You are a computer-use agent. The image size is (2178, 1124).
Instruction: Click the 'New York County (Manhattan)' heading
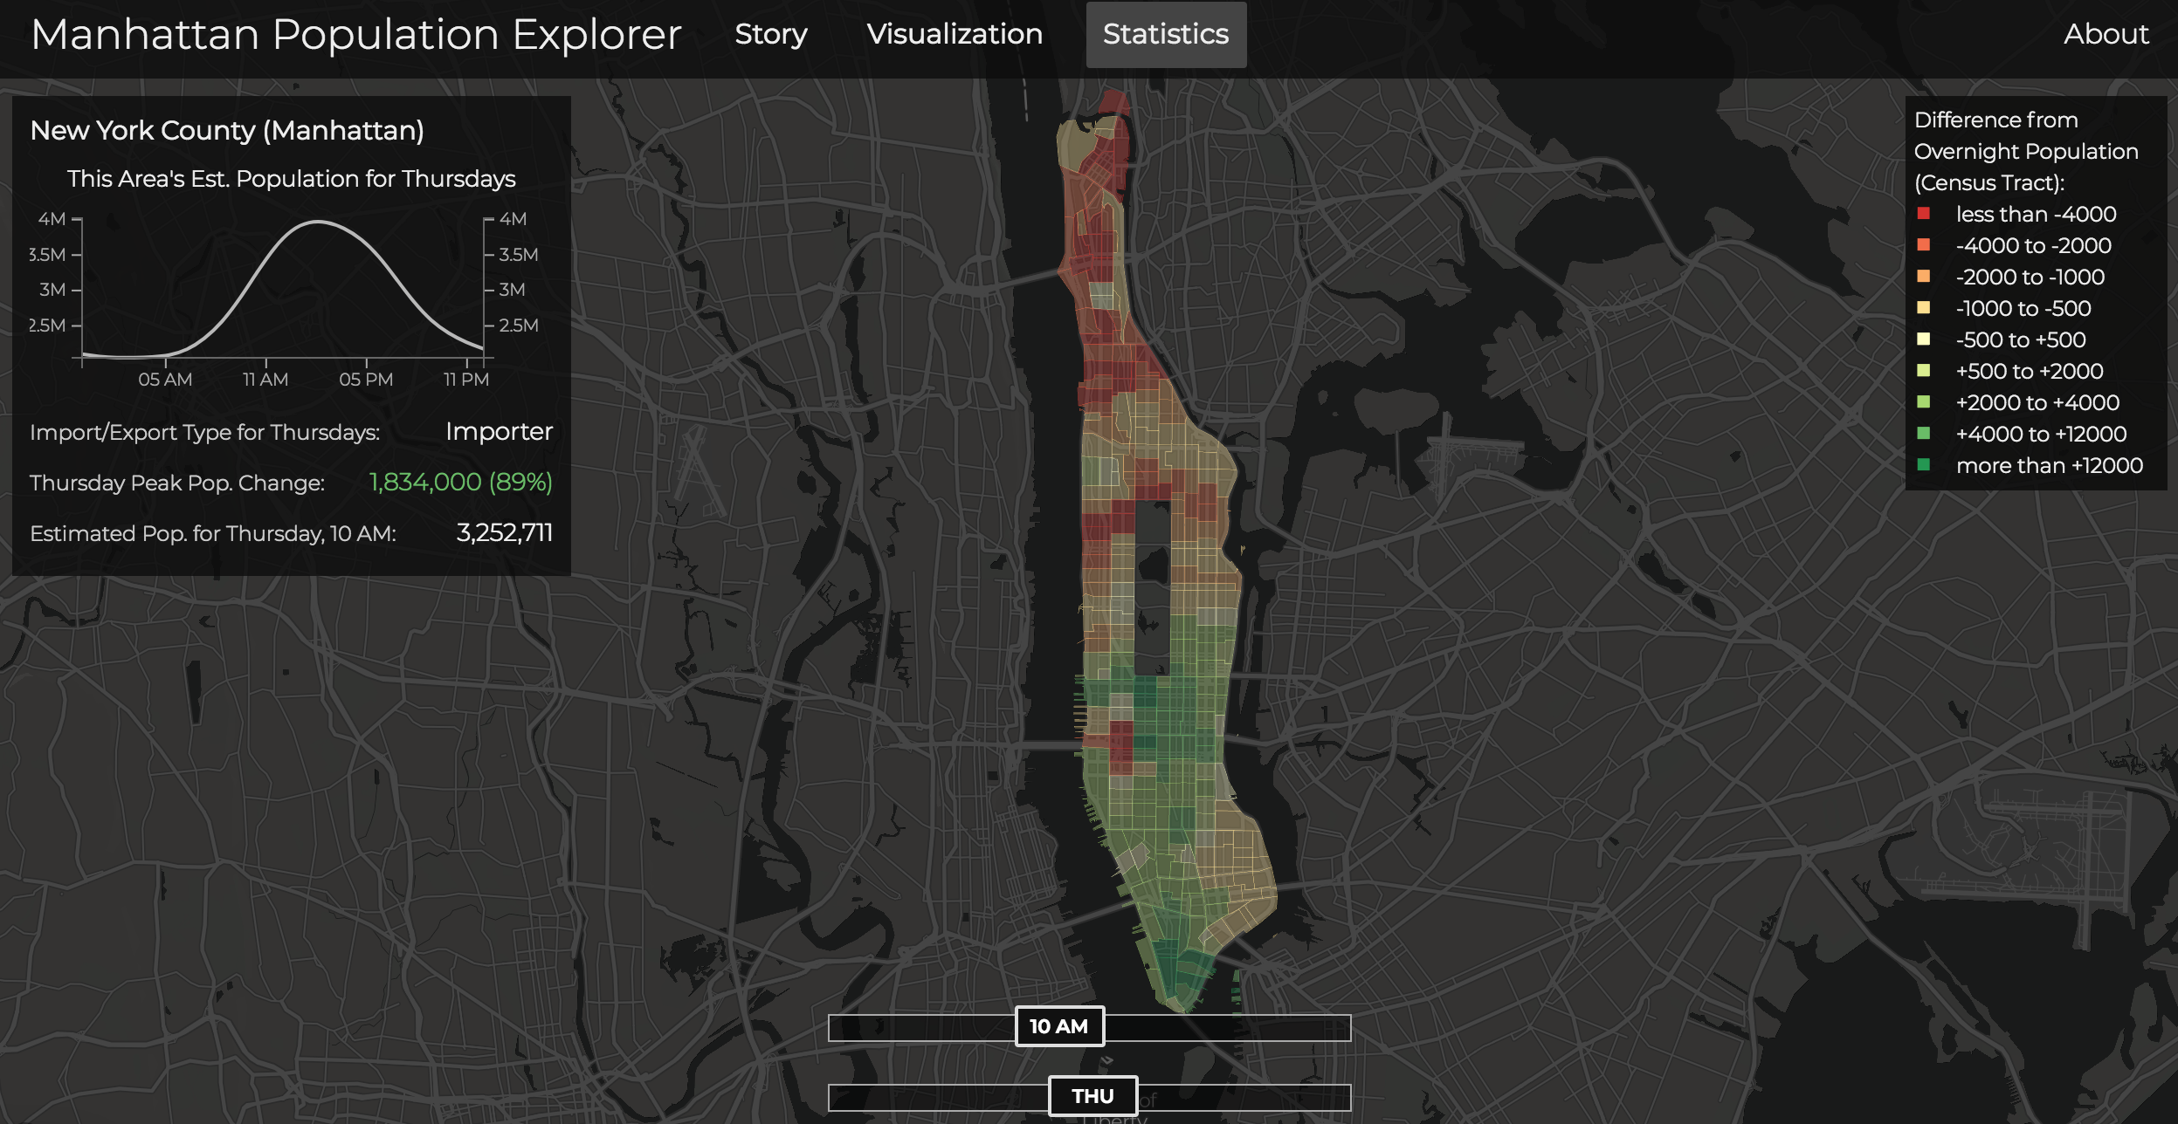(x=227, y=131)
